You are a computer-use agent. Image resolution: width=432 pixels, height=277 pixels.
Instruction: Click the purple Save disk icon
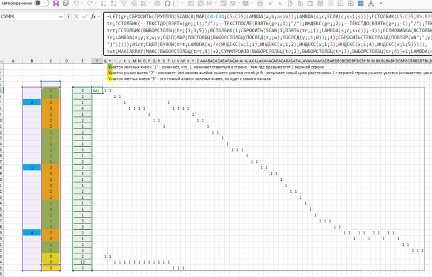click(56, 3)
